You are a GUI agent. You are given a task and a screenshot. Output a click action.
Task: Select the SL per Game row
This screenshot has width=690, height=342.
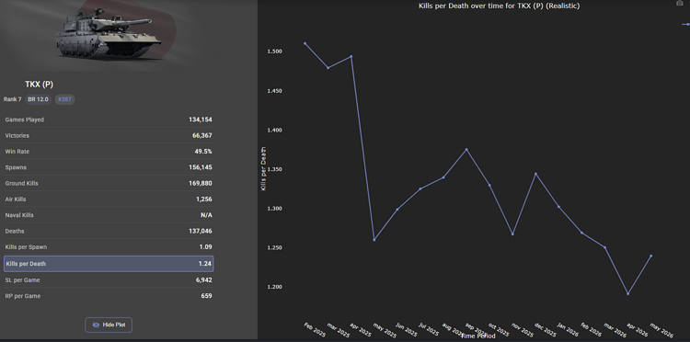point(109,280)
